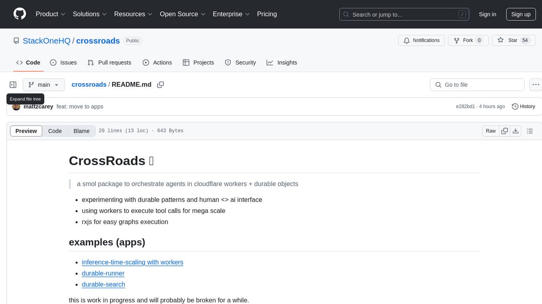The image size is (542, 304).
Task: Switch to the Code tab
Action: coord(28,62)
